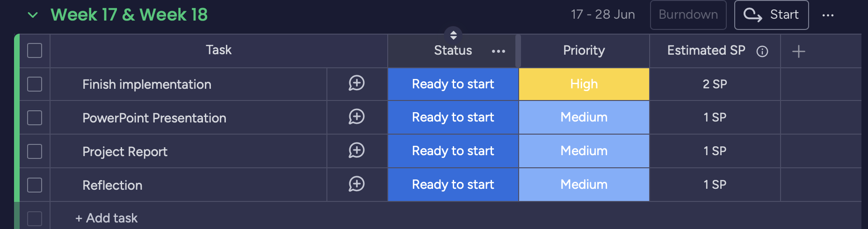Click the Priority column header
The height and width of the screenshot is (229, 868).
(x=584, y=50)
